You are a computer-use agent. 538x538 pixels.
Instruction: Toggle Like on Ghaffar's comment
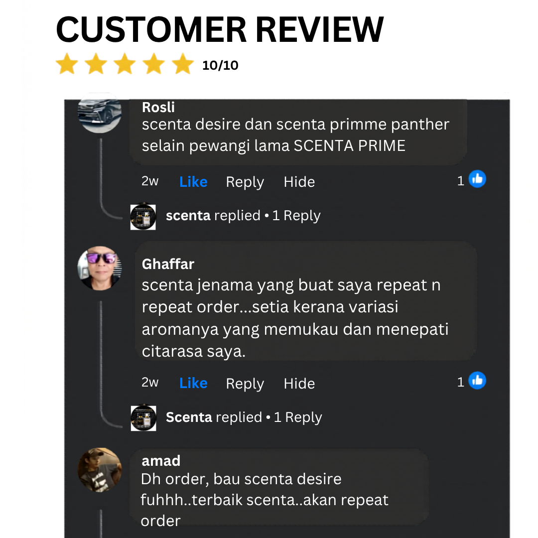coord(193,383)
